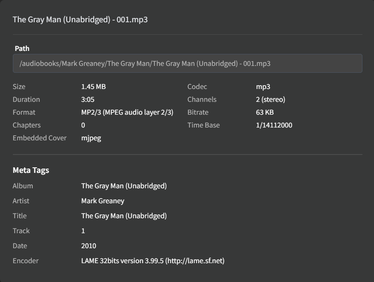Click the 'Chapters' label

(x=27, y=125)
